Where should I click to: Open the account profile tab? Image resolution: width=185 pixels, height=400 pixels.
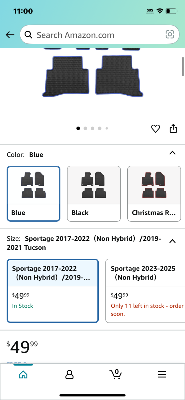coord(69,374)
